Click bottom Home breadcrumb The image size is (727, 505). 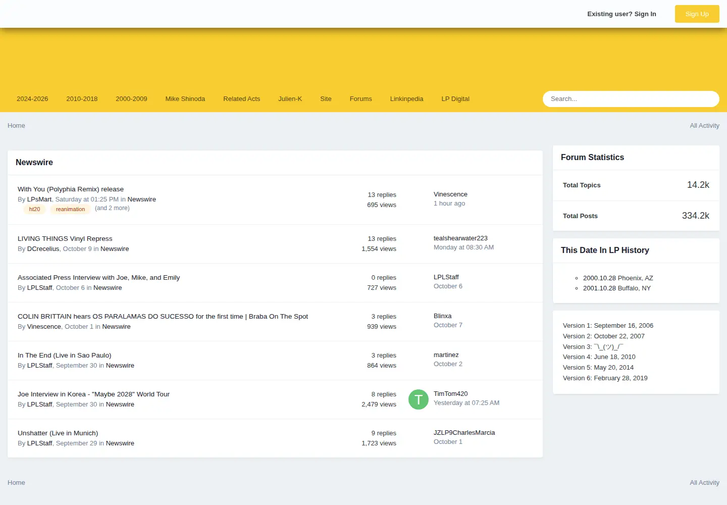tap(16, 483)
